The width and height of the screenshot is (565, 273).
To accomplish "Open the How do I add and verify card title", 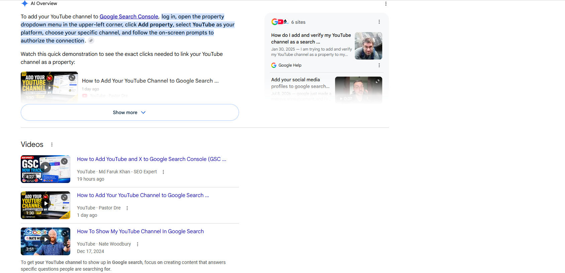I will [311, 38].
